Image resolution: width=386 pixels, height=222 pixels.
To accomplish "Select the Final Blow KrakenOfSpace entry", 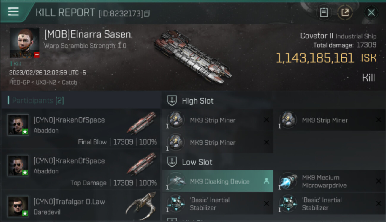I will 81,129.
